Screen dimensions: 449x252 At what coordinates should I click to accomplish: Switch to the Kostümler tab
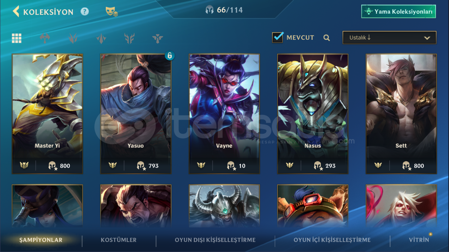pos(119,240)
